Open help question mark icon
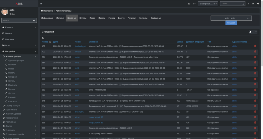Image resolution: width=263 pixels, height=139 pixels. click(x=249, y=4)
